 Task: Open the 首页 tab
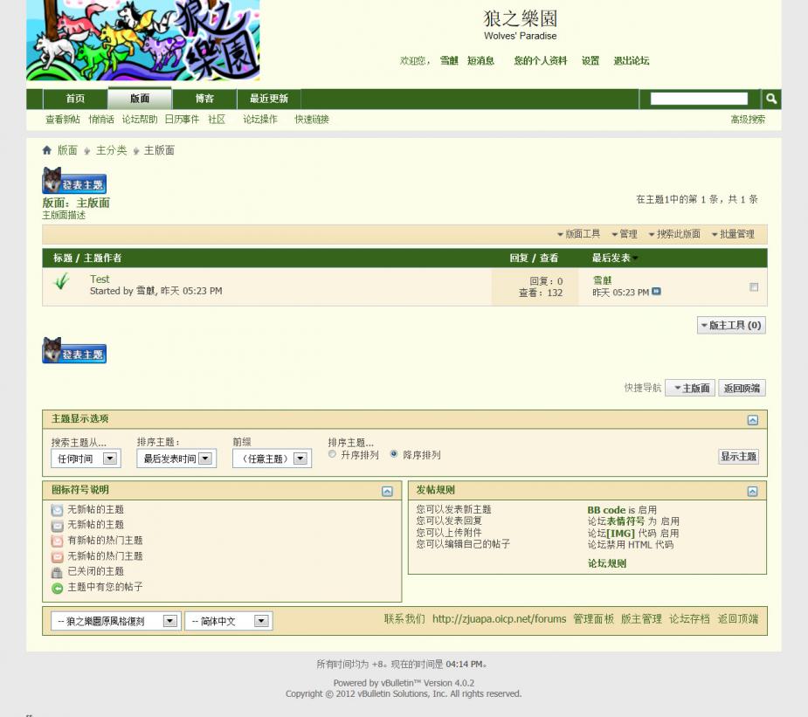[x=76, y=99]
